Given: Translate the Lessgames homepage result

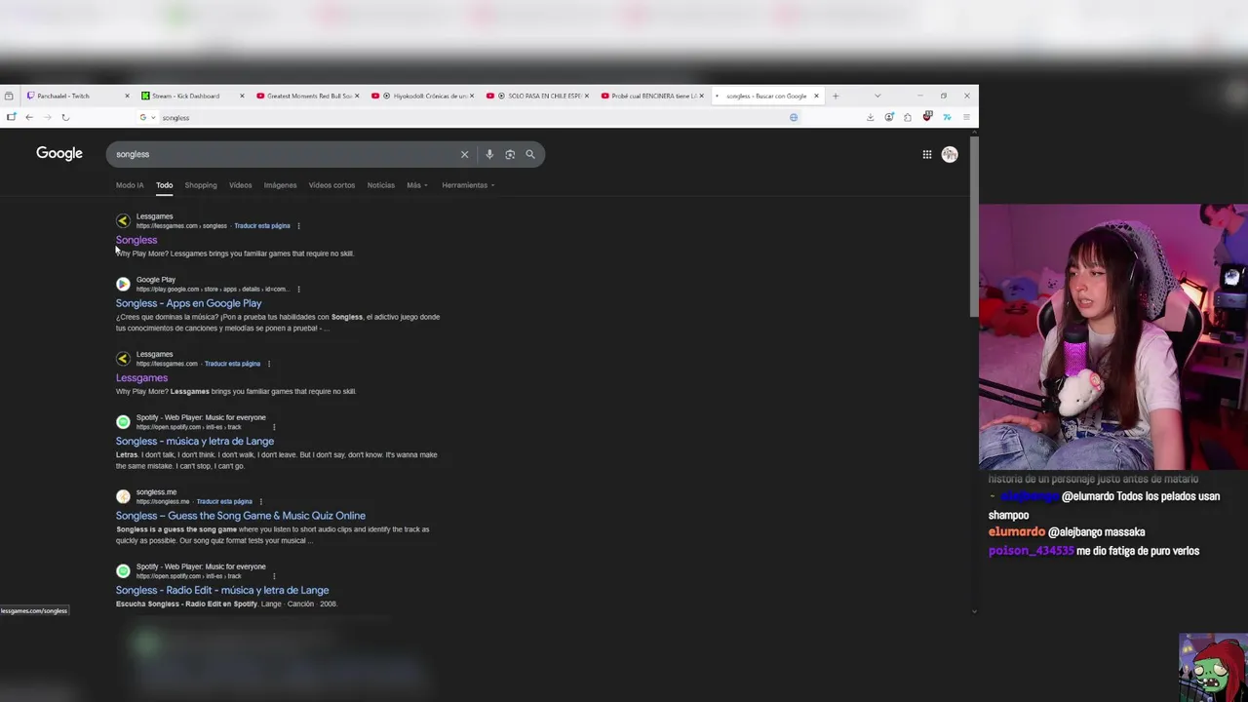Looking at the screenshot, I should (x=232, y=364).
